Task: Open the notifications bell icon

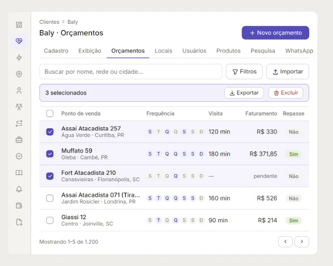Action: tap(19, 189)
